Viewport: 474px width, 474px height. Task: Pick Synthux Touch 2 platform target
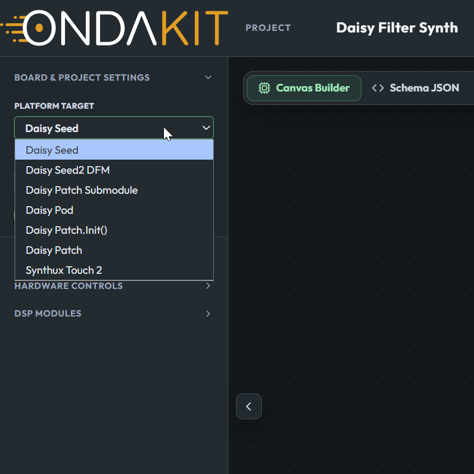click(x=114, y=270)
